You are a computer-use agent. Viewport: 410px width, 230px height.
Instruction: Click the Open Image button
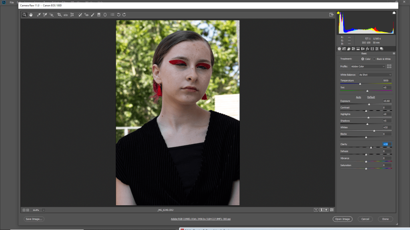click(x=342, y=219)
